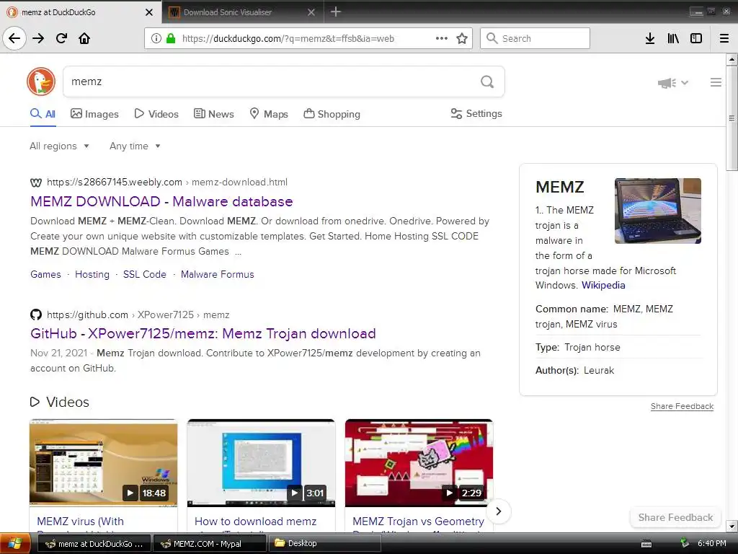Click the browser Search box

(x=535, y=38)
